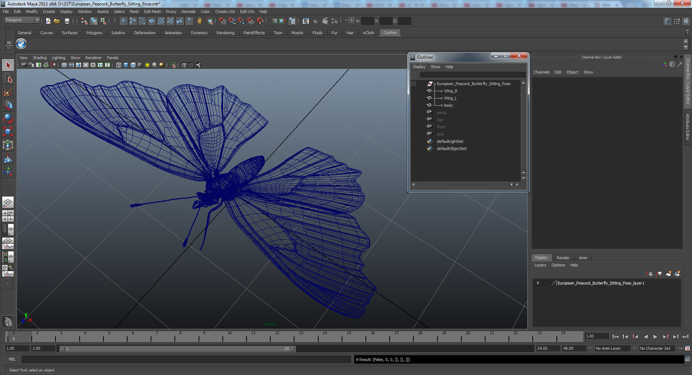This screenshot has height=375, width=692.
Task: Activate the Lasso selection tool
Action: coord(8,79)
